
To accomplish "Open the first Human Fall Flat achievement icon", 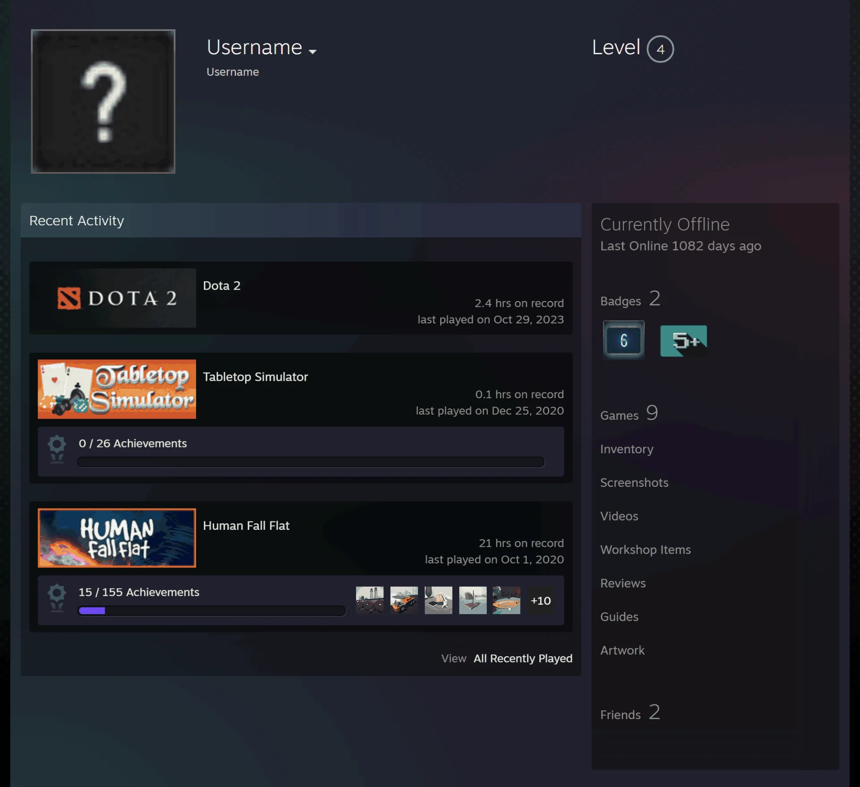I will tap(370, 600).
